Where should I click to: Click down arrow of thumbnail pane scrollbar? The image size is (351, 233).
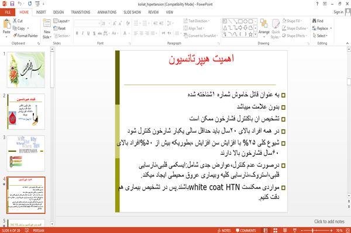tap(52, 224)
